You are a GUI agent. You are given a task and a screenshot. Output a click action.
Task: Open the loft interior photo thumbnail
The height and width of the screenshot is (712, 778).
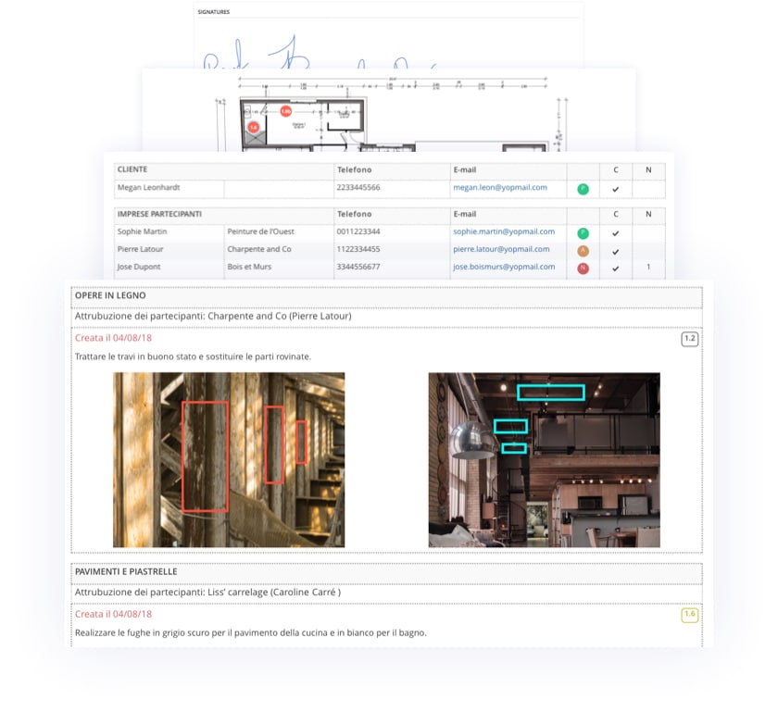(x=545, y=460)
